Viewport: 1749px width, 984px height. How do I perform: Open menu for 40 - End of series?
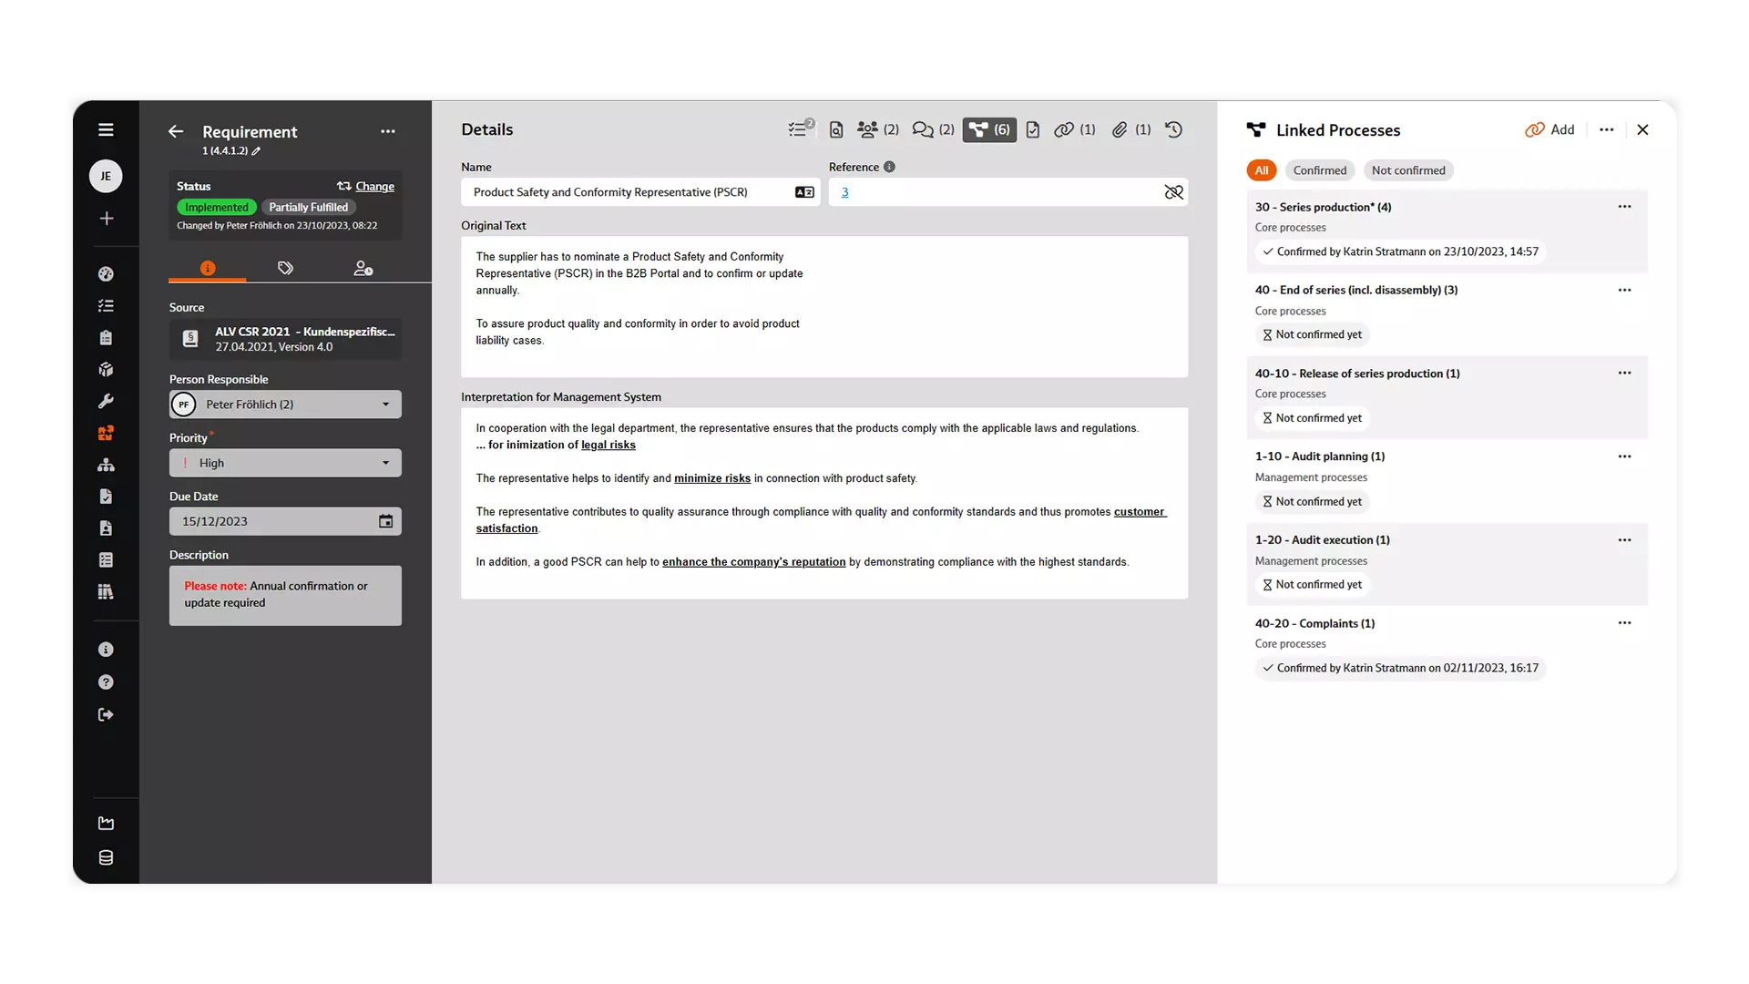pyautogui.click(x=1624, y=290)
